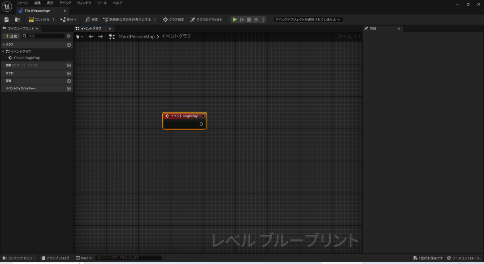Enable 無関係な項目を非表示にする option
This screenshot has width=484, height=264.
126,19
